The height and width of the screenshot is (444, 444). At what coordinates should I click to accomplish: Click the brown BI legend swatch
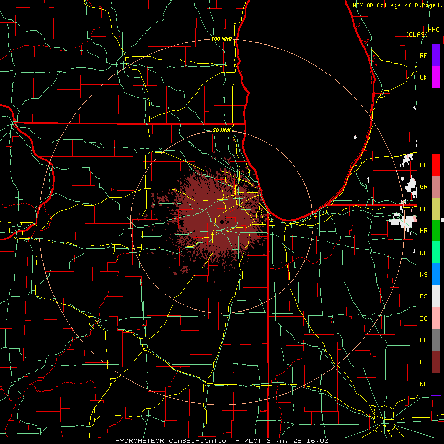pos(436,362)
